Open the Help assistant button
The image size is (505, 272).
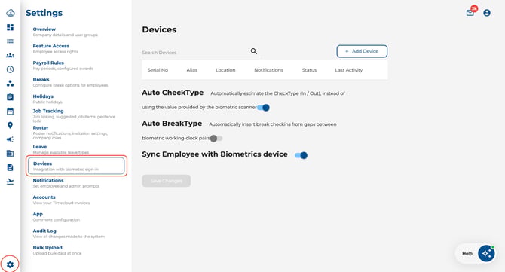coord(476,254)
